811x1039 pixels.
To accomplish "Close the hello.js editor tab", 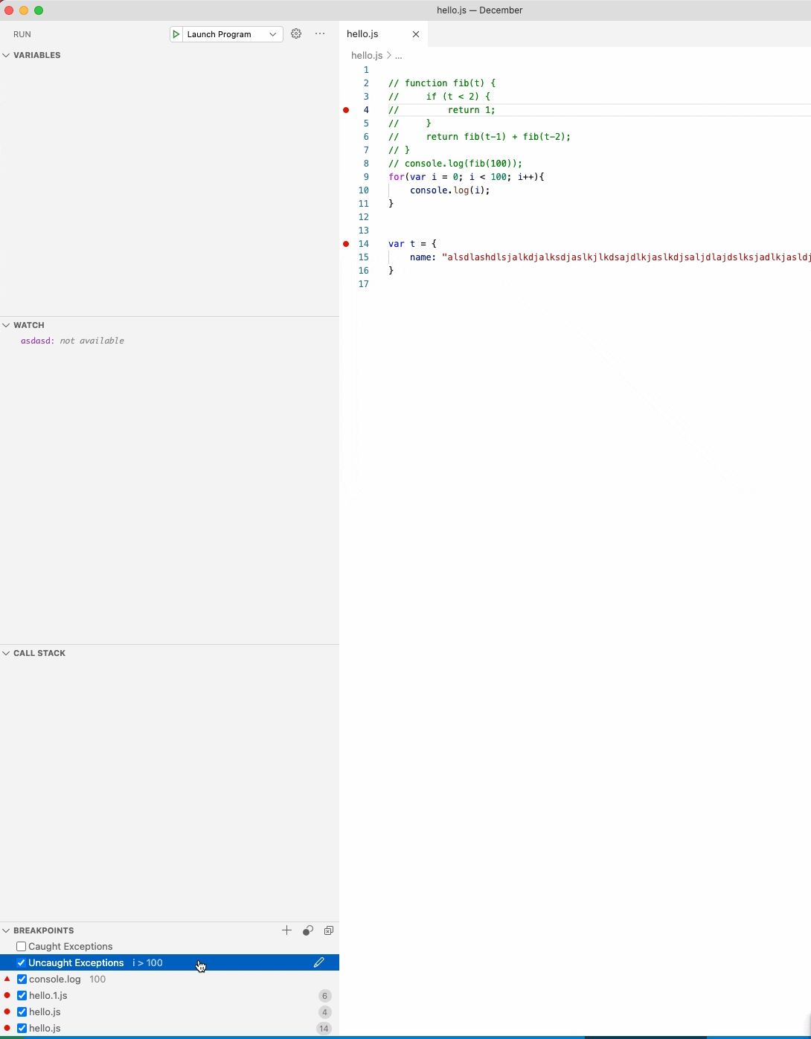I will tap(416, 34).
